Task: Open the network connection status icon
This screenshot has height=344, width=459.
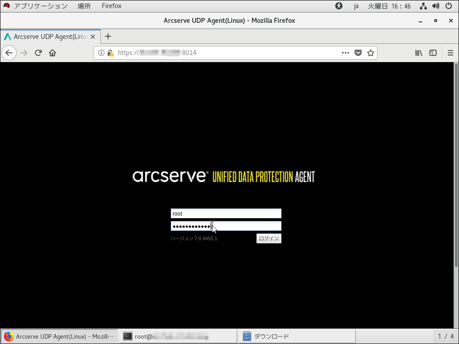Action: point(423,6)
